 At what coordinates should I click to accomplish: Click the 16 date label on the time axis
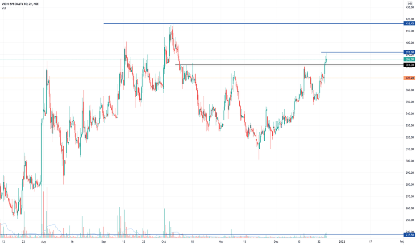pyautogui.click(x=72, y=241)
